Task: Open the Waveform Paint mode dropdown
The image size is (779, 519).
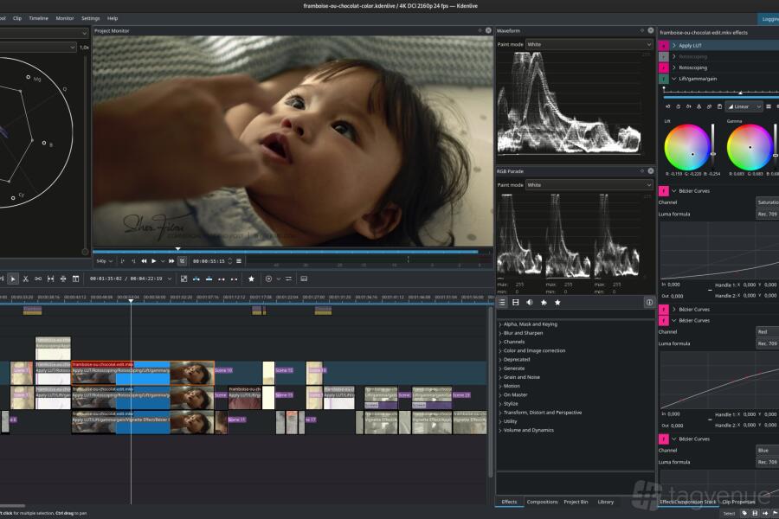Action: click(589, 44)
